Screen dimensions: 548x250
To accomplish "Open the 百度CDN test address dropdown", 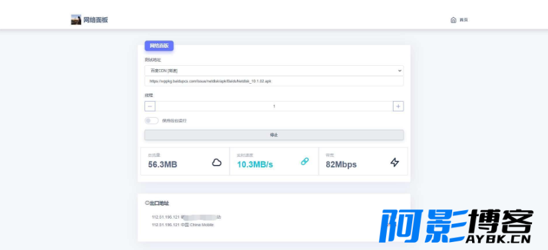I will tap(274, 70).
